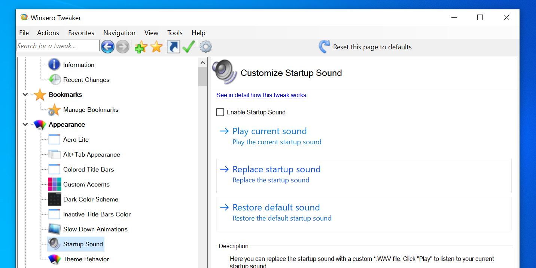
Task: Click Play current sound
Action: point(269,132)
